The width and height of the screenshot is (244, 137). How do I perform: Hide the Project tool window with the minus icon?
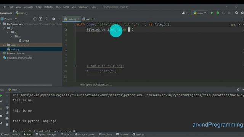[59, 19]
